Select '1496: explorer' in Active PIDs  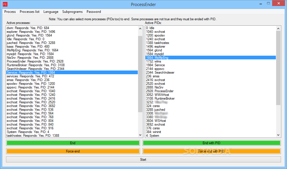tap(211, 47)
